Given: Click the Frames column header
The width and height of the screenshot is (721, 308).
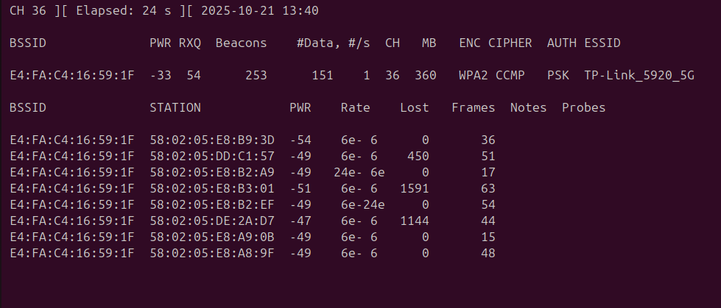Looking at the screenshot, I should 473,107.
